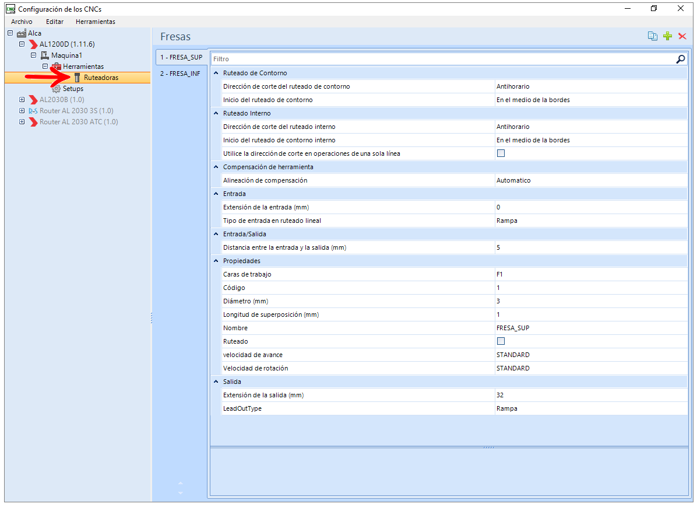The width and height of the screenshot is (697, 507).
Task: Click the filter search magnifier icon
Action: coord(680,59)
